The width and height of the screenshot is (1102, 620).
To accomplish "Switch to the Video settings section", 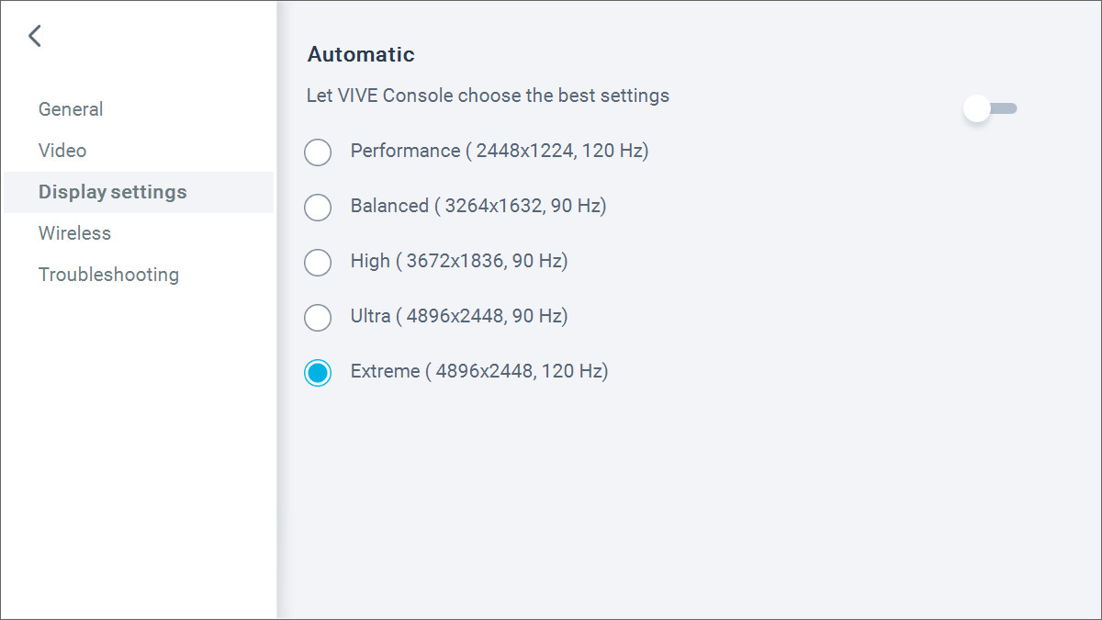I will point(62,150).
